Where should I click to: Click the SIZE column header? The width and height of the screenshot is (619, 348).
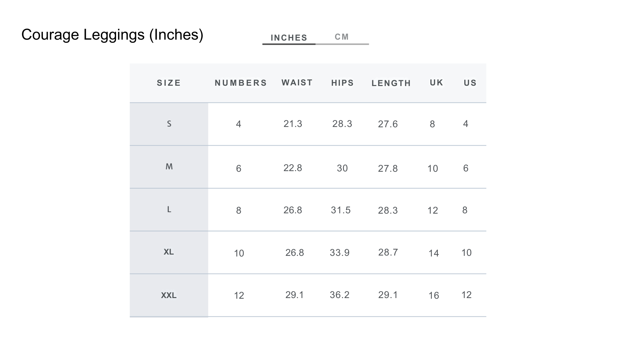coord(169,83)
